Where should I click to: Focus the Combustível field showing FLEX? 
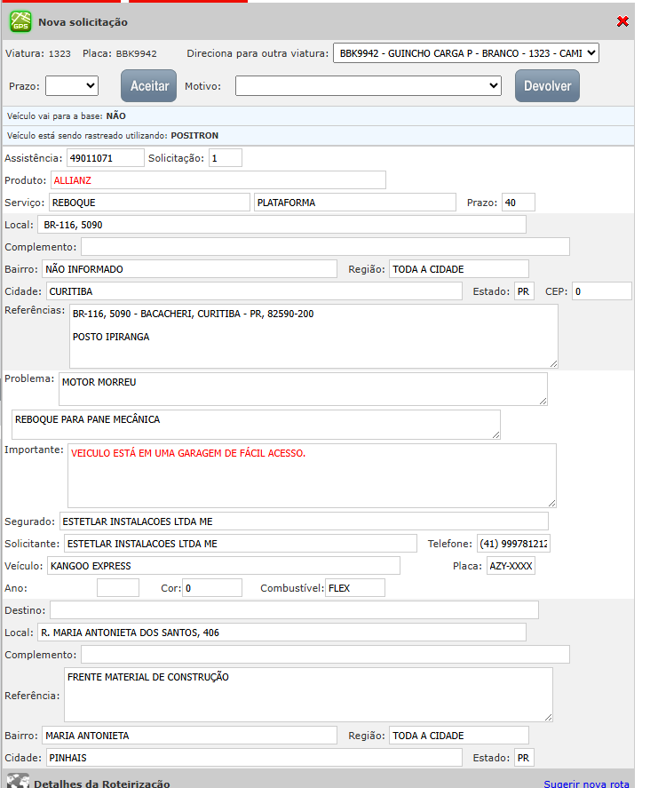354,588
